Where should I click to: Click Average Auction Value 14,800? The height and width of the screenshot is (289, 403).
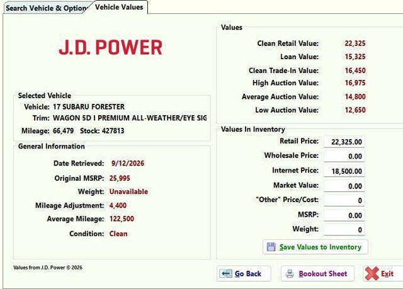click(x=355, y=97)
